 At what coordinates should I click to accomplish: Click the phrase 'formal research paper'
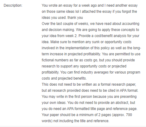tap(118, 84)
